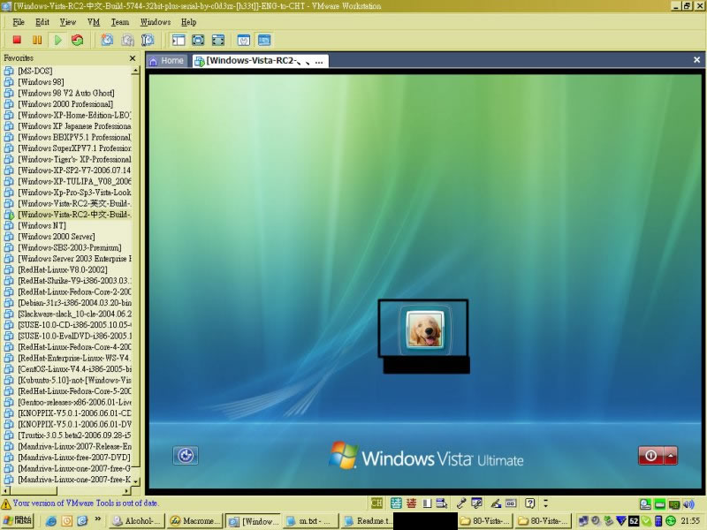This screenshot has height=530, width=707.
Task: Toggle the Favorites sidebar from the toolbar
Action: [x=179, y=40]
